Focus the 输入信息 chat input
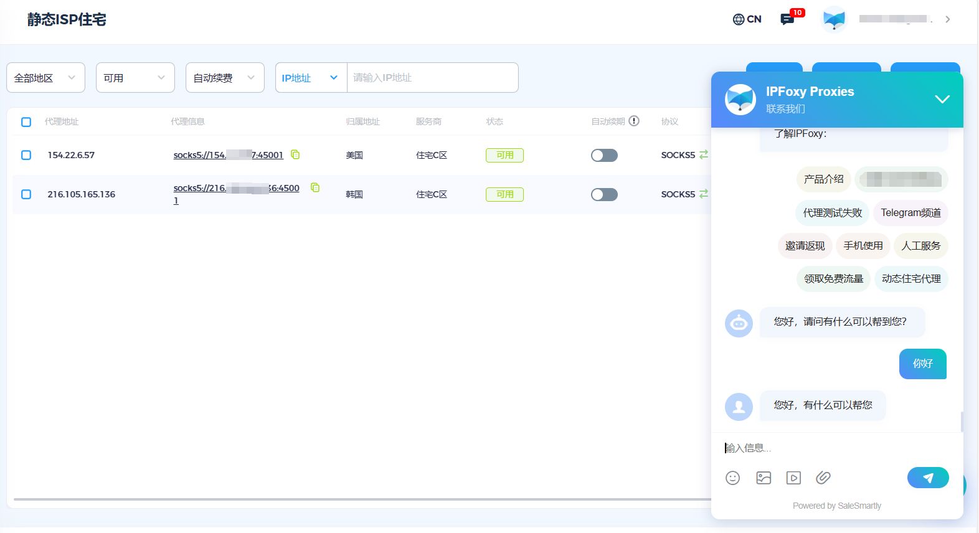Screen dimensions: 979x533 [x=837, y=448]
